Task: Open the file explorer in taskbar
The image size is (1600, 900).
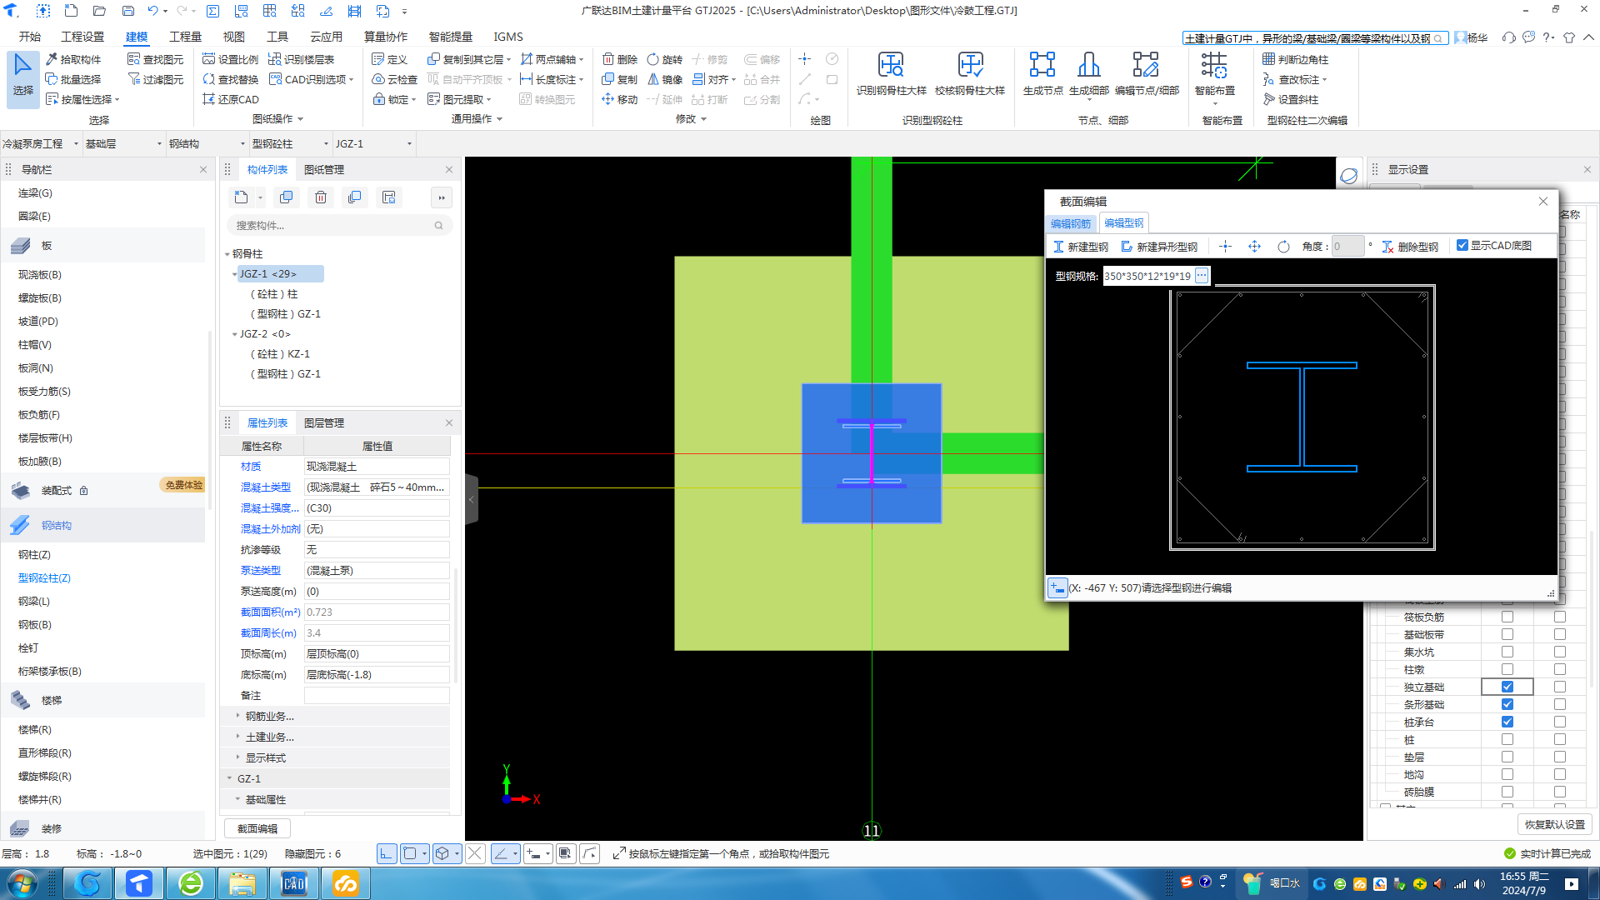Action: 242,883
